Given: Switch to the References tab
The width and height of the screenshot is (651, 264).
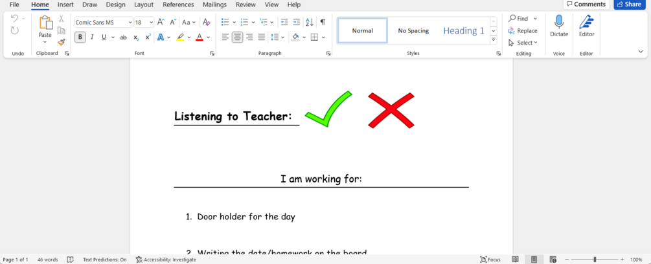Looking at the screenshot, I should [x=178, y=5].
